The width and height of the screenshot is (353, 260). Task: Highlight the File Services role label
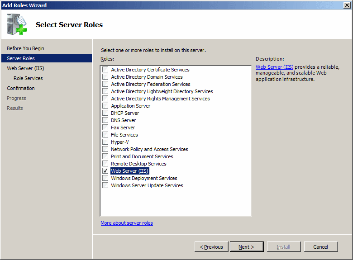point(124,135)
